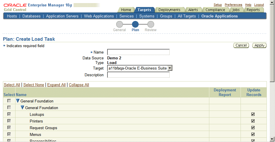Open the Compliance tab
The image size is (275, 142).
click(x=215, y=10)
